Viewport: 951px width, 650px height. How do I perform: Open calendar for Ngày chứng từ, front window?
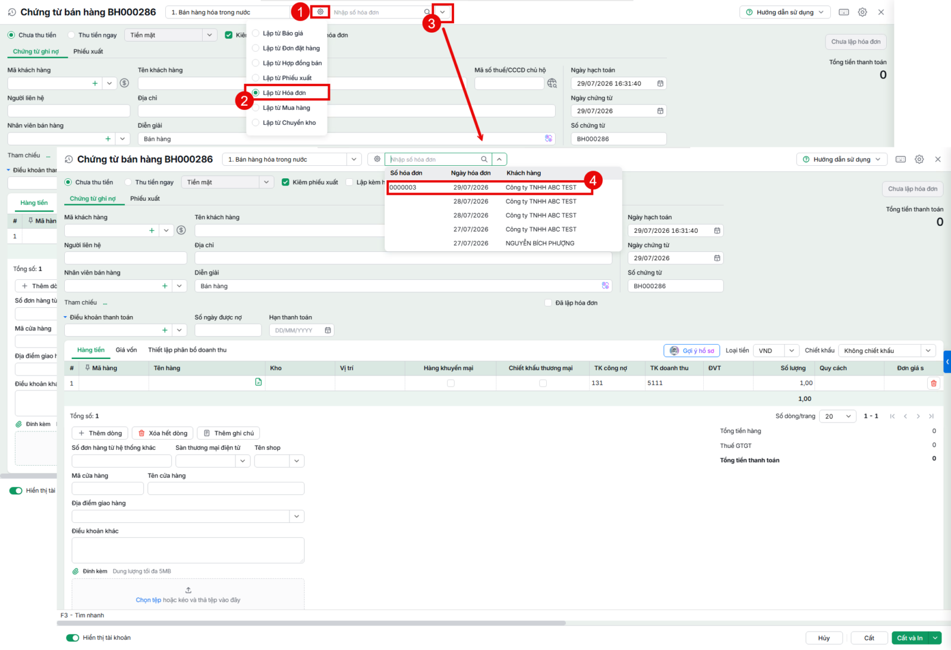coord(717,258)
